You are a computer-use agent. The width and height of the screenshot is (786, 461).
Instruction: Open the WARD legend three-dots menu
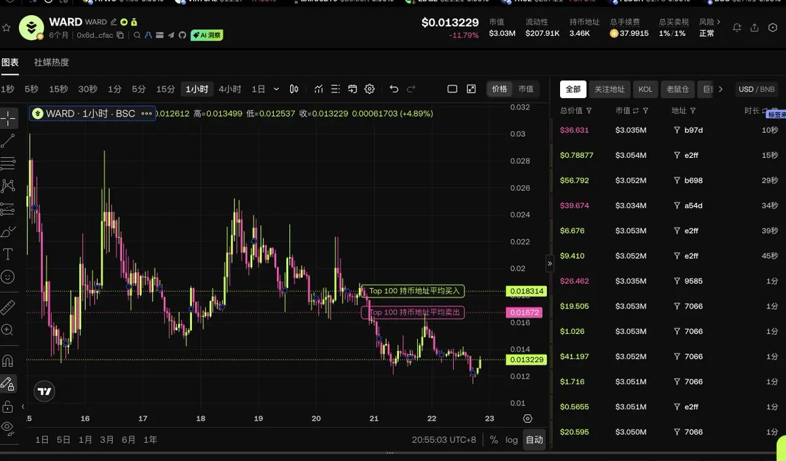pos(147,113)
